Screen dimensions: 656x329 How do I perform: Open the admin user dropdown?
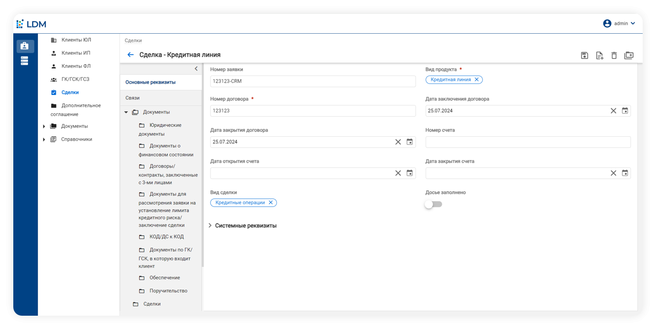619,23
